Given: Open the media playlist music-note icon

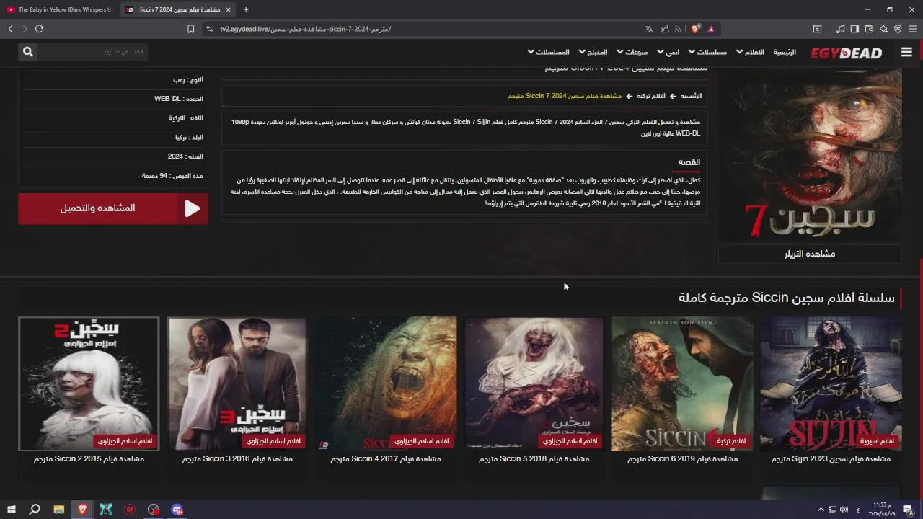Looking at the screenshot, I should (x=840, y=29).
